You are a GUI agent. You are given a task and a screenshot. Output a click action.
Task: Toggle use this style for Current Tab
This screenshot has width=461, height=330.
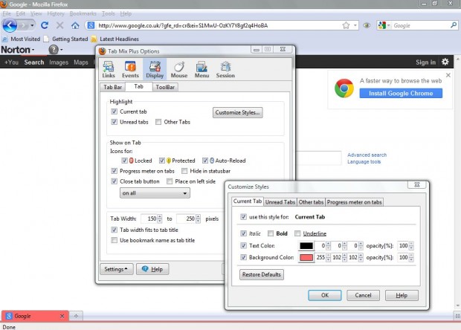(x=243, y=217)
